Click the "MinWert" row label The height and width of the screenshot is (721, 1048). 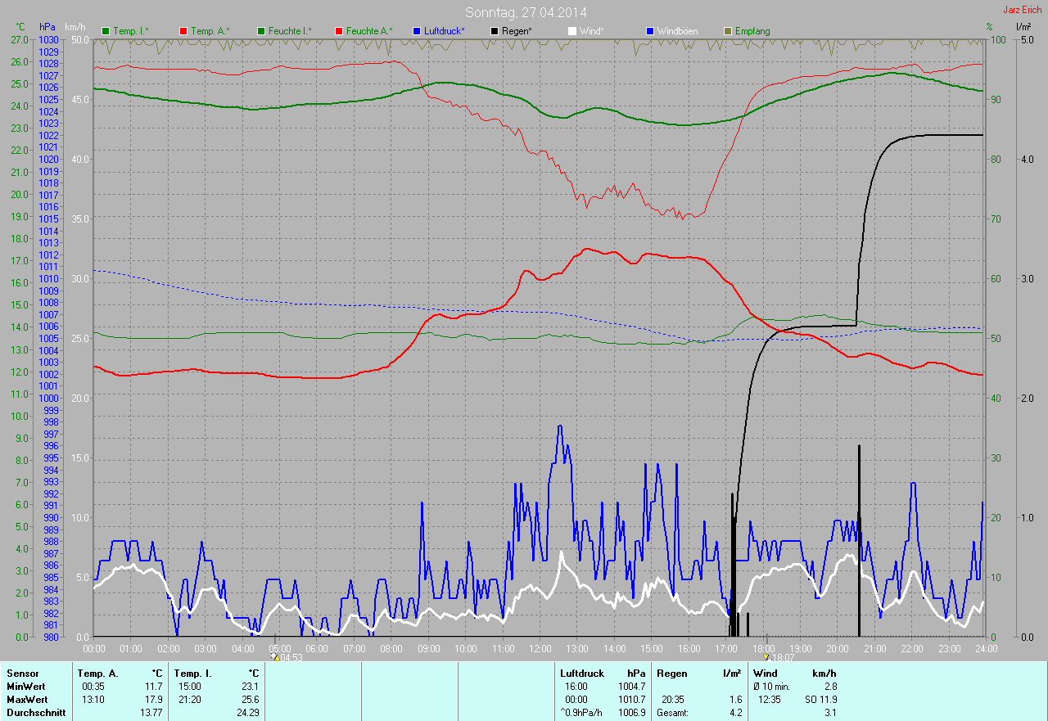click(x=26, y=687)
